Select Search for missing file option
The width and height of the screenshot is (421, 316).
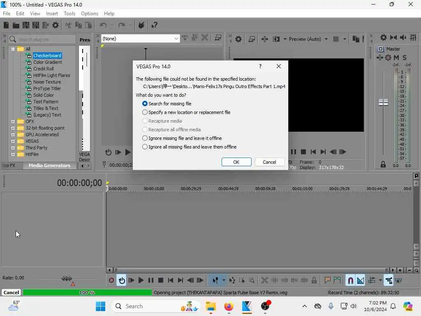pos(167,104)
